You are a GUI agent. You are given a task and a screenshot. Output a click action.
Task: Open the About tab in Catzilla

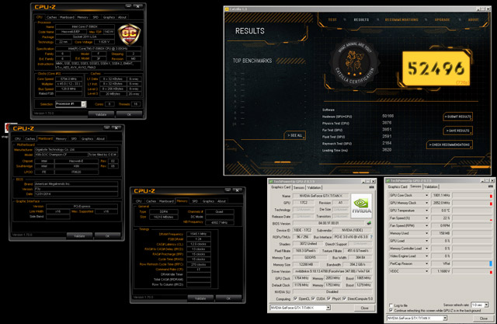coord(473,19)
